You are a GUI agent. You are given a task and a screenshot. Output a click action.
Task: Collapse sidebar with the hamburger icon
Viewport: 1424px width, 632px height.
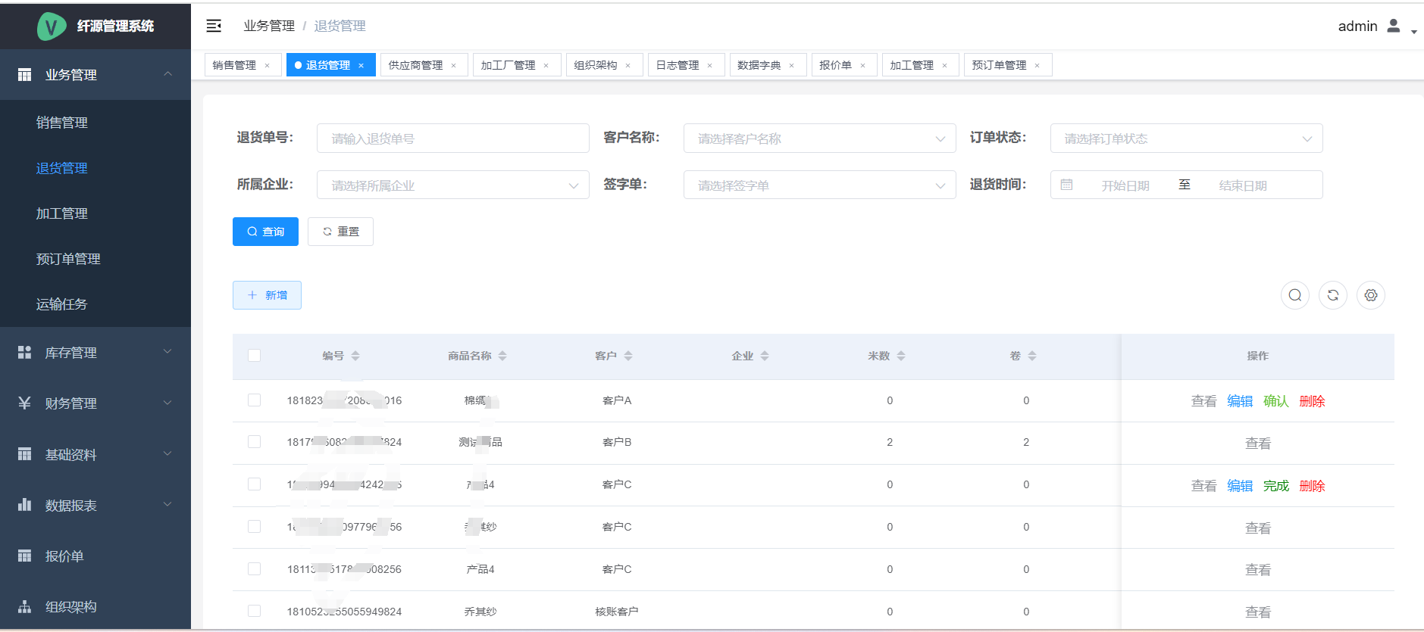(x=214, y=26)
